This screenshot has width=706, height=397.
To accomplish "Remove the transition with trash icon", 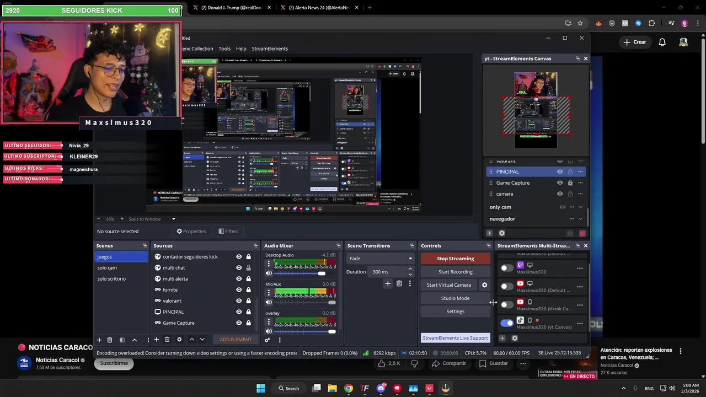I will point(399,283).
